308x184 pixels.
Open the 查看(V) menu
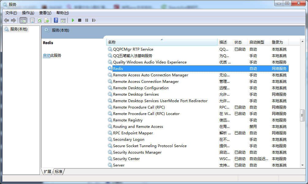point(45,13)
